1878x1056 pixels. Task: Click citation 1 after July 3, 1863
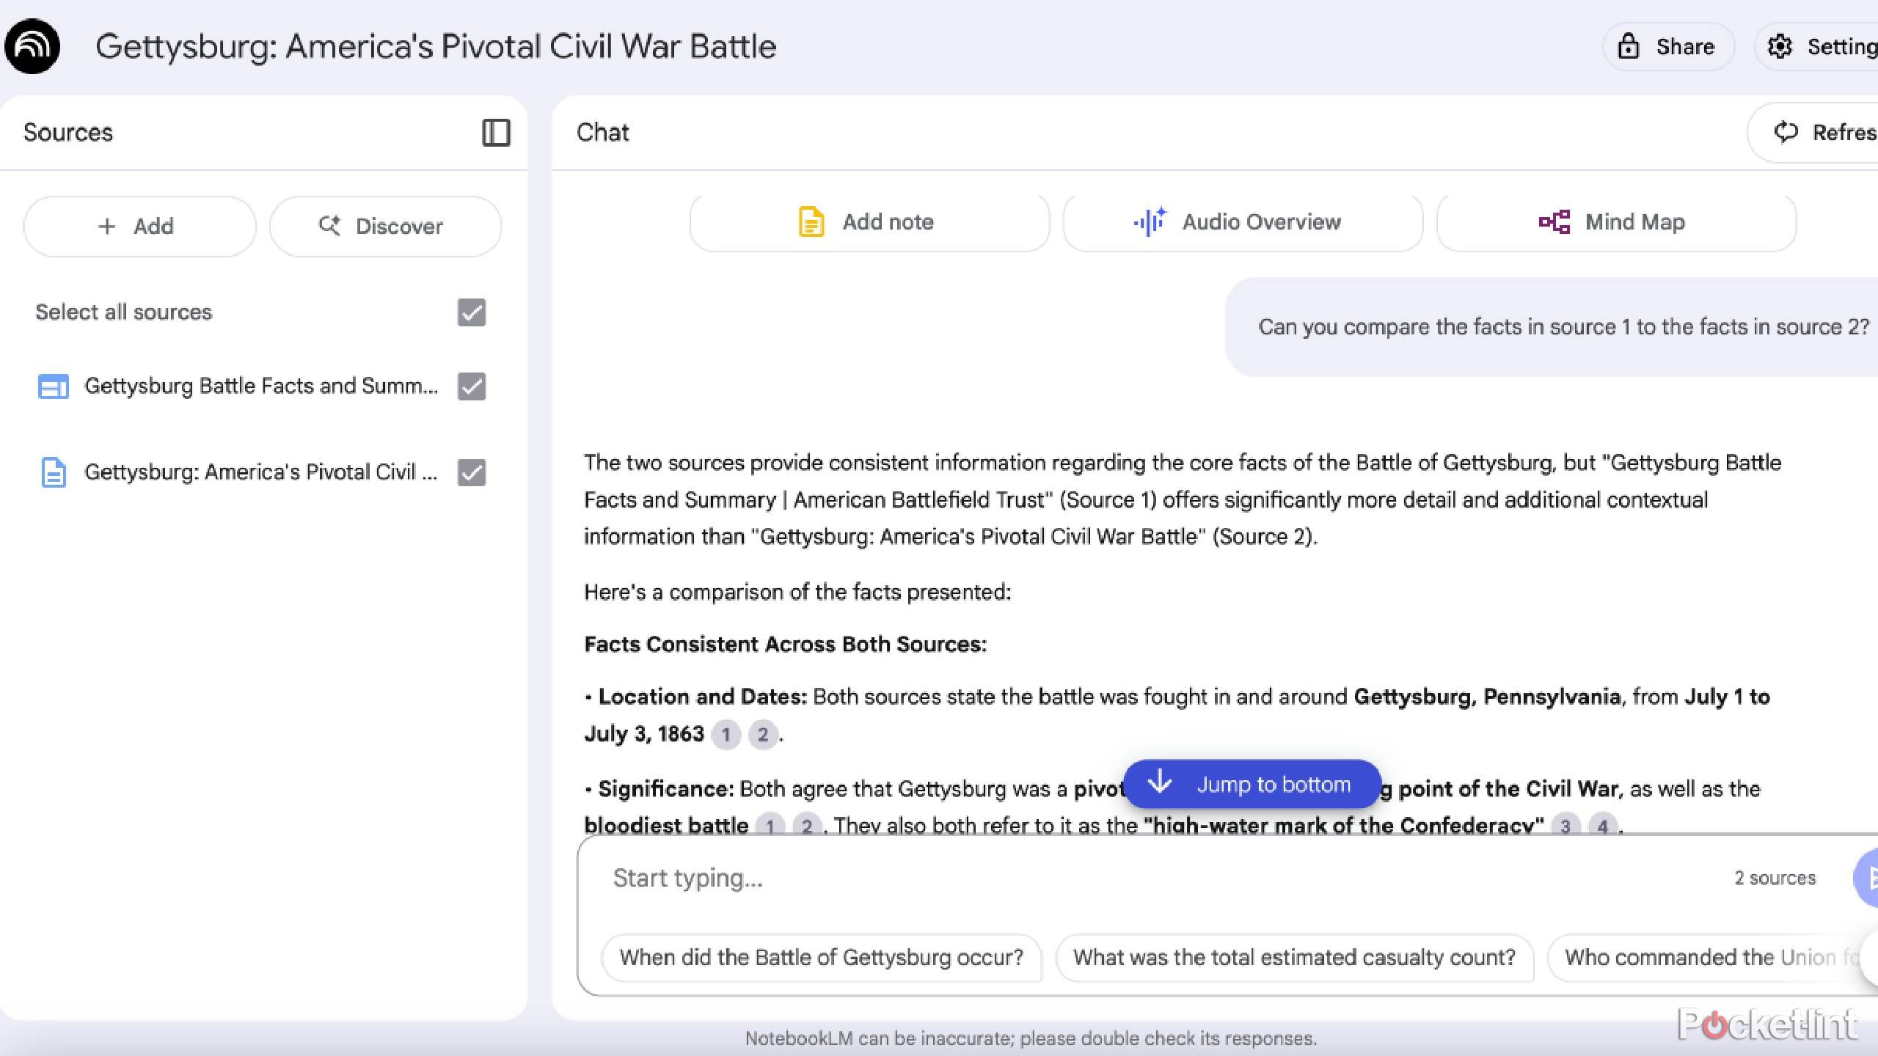click(x=726, y=734)
